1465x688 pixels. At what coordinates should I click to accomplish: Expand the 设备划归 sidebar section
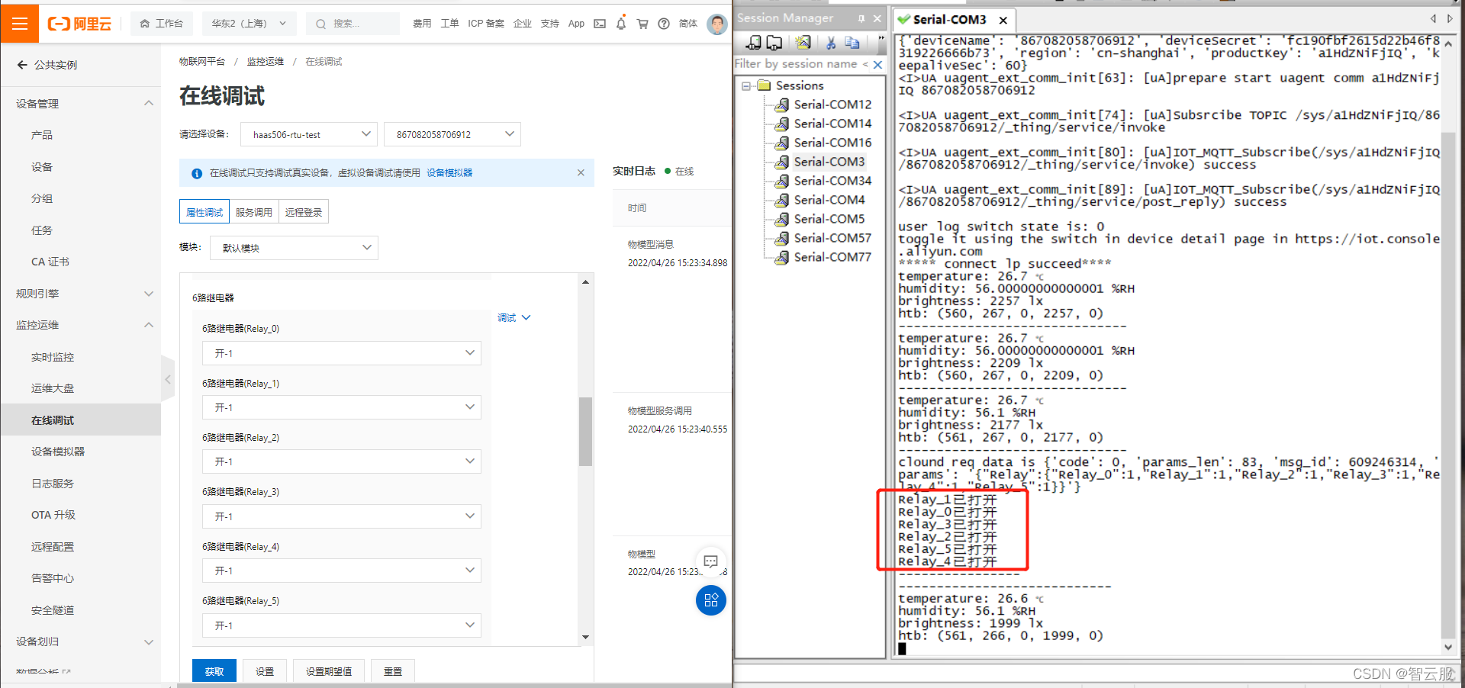click(149, 641)
